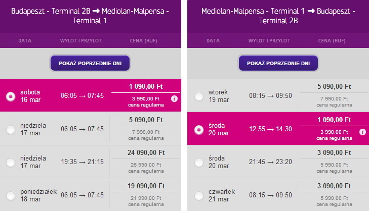Image resolution: width=369 pixels, height=211 pixels.
Task: Click info icon on środa 20 mar 12:55 fare
Action: 362,132
